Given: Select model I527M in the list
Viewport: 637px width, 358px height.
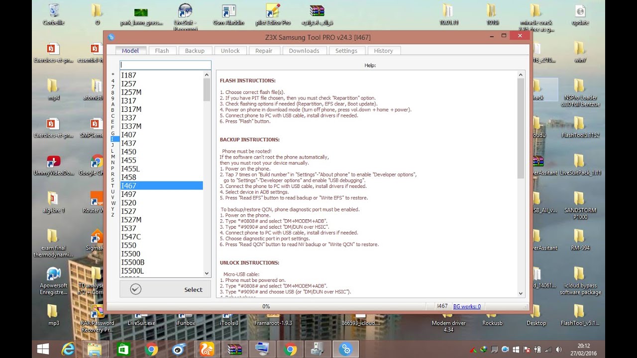Looking at the screenshot, I should [161, 220].
